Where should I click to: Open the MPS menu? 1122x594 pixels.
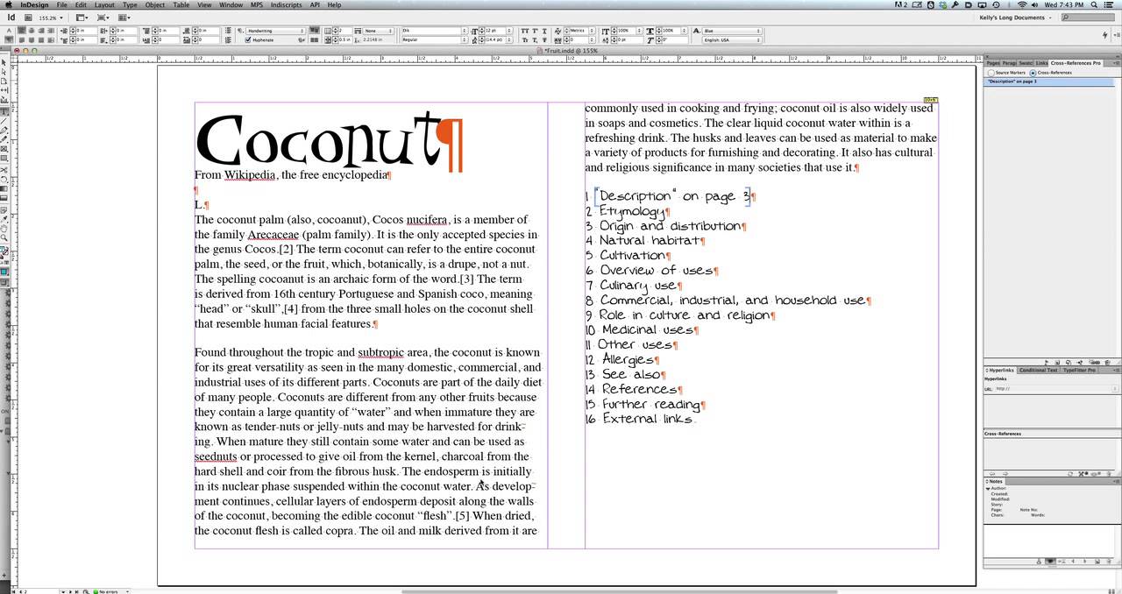click(x=257, y=4)
